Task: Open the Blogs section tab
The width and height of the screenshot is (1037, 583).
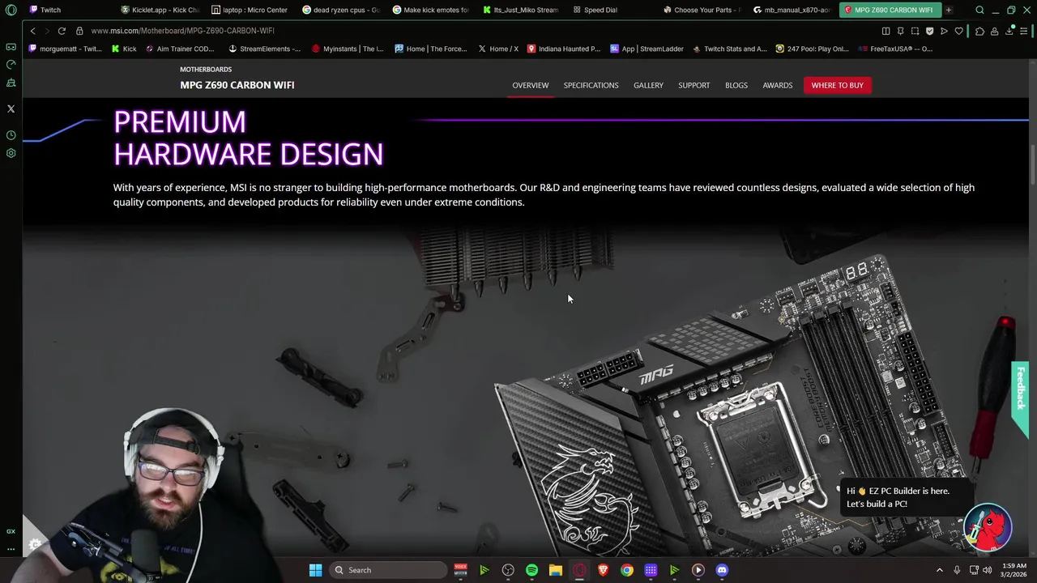Action: click(736, 85)
